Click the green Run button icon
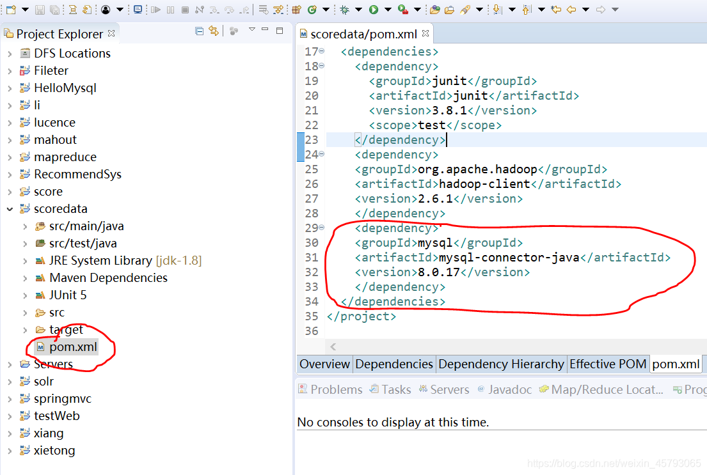This screenshot has width=707, height=475. tap(374, 10)
